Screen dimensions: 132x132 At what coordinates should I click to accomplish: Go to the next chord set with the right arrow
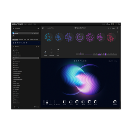point(46,28)
